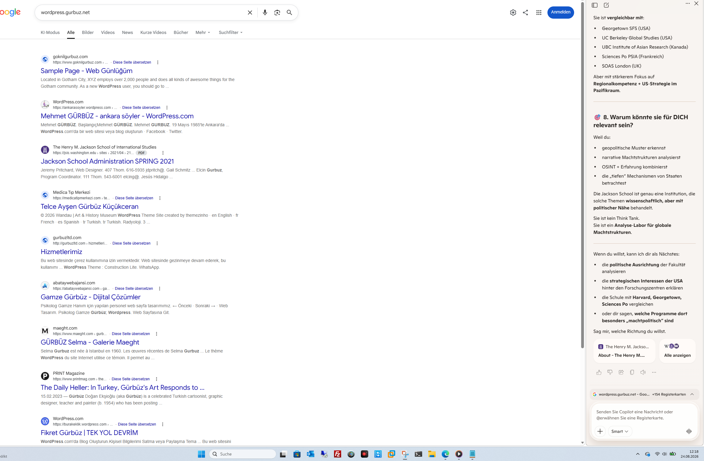The height and width of the screenshot is (461, 704).
Task: Open options for the Jackson School PDF result
Action: (163, 153)
